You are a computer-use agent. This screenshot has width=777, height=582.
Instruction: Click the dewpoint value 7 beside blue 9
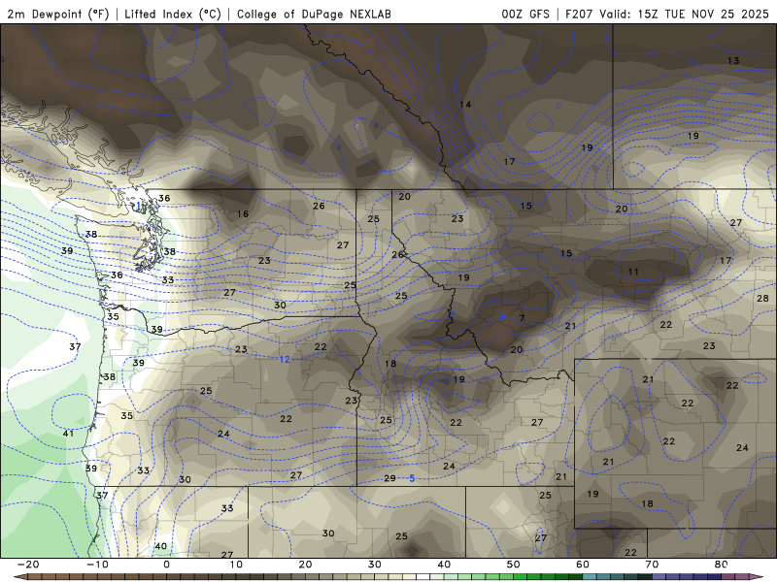click(522, 318)
